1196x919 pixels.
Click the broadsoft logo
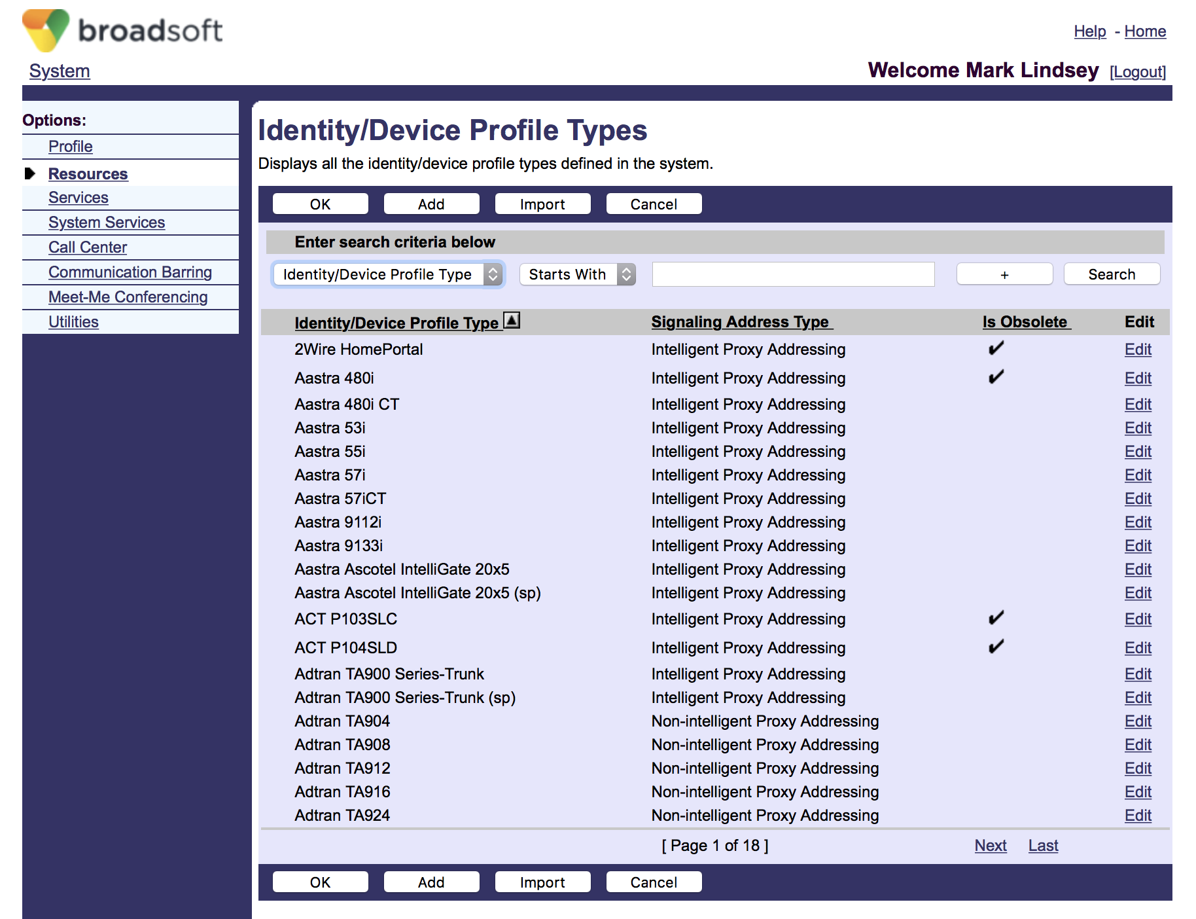(122, 30)
